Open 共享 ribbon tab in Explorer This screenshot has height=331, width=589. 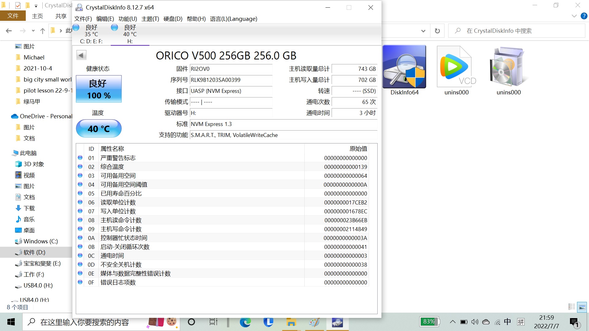coord(61,16)
